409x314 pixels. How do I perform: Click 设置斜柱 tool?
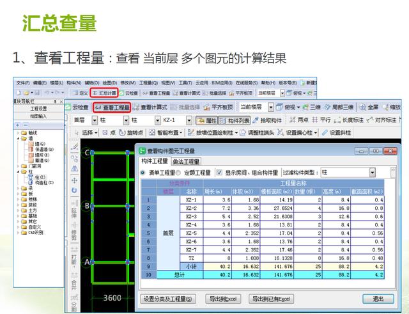[336, 132]
